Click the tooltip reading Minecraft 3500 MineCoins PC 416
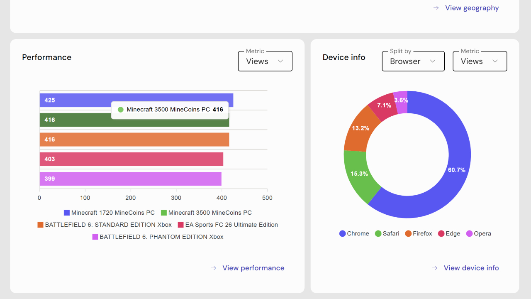Viewport: 531px width, 299px height. coord(170,110)
